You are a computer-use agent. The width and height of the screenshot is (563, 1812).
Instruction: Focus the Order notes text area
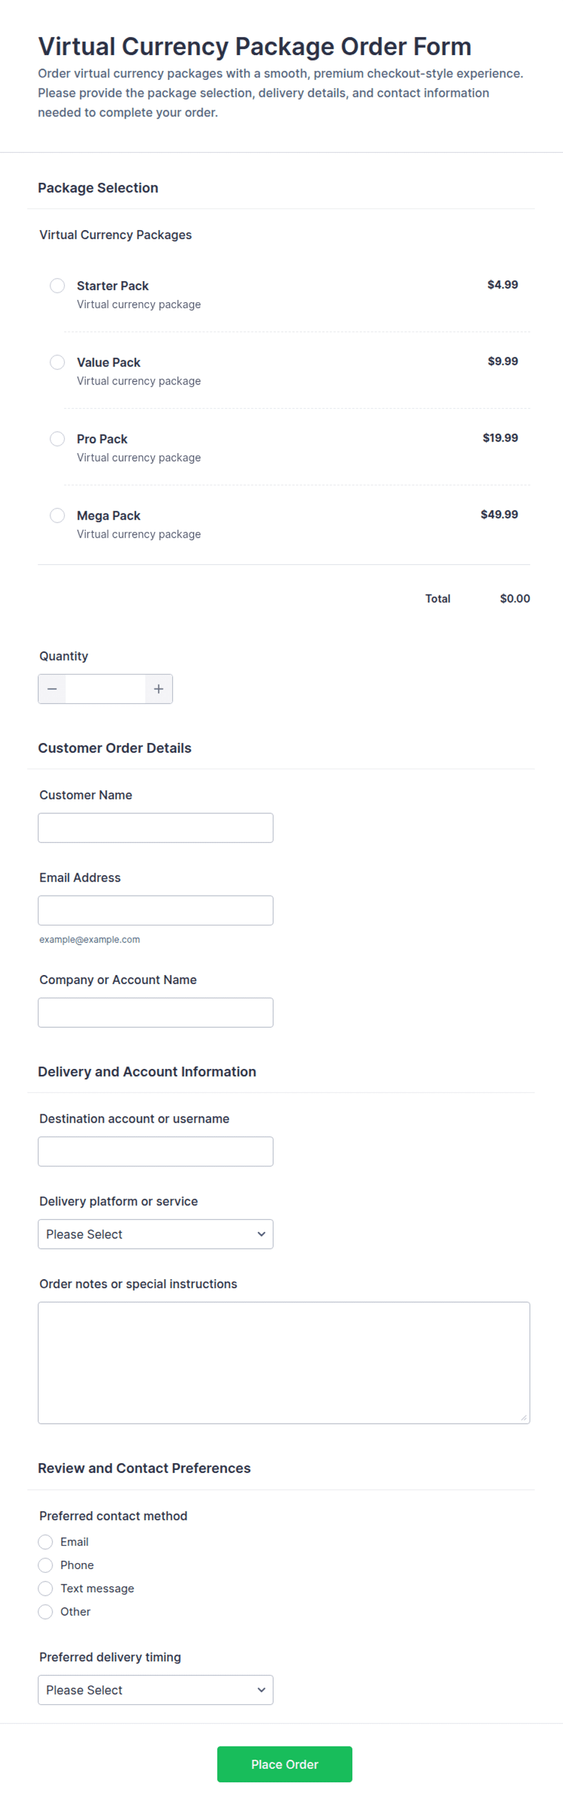[284, 1363]
